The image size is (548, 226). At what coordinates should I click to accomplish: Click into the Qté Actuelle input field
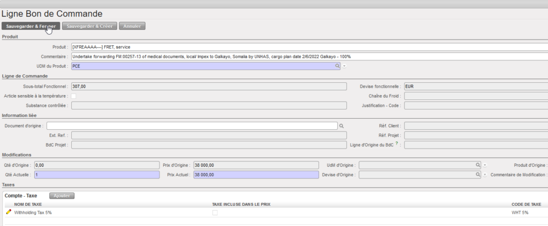pos(97,175)
